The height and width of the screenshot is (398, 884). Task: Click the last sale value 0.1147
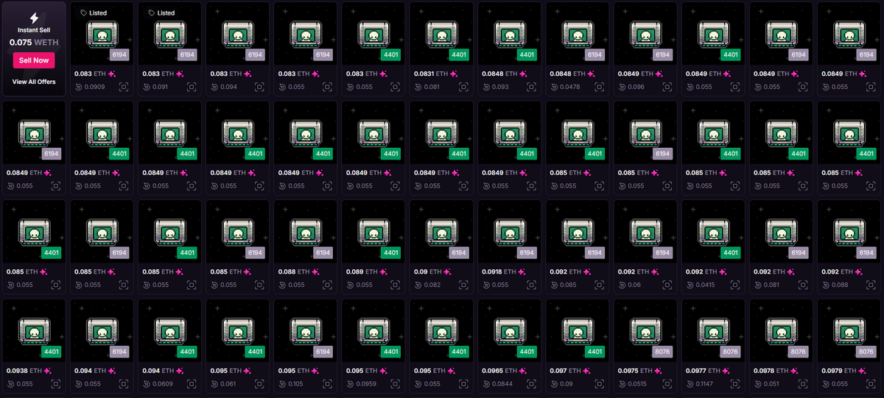(706, 383)
